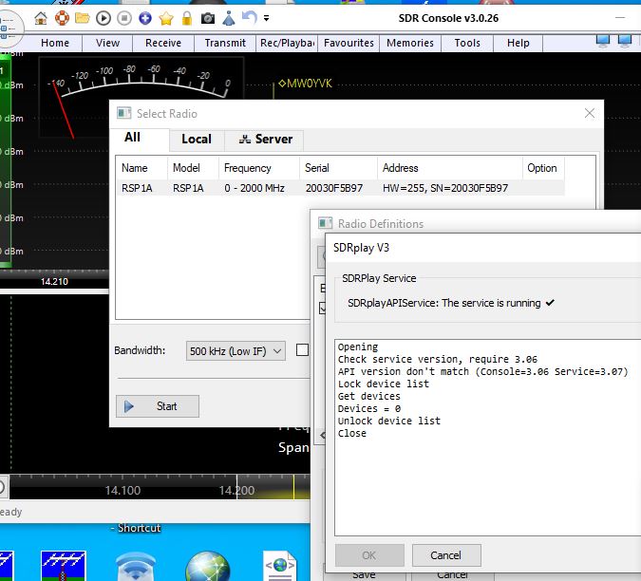Viewport: 641px width, 581px height.
Task: Click the camera screenshot icon
Action: click(x=208, y=17)
